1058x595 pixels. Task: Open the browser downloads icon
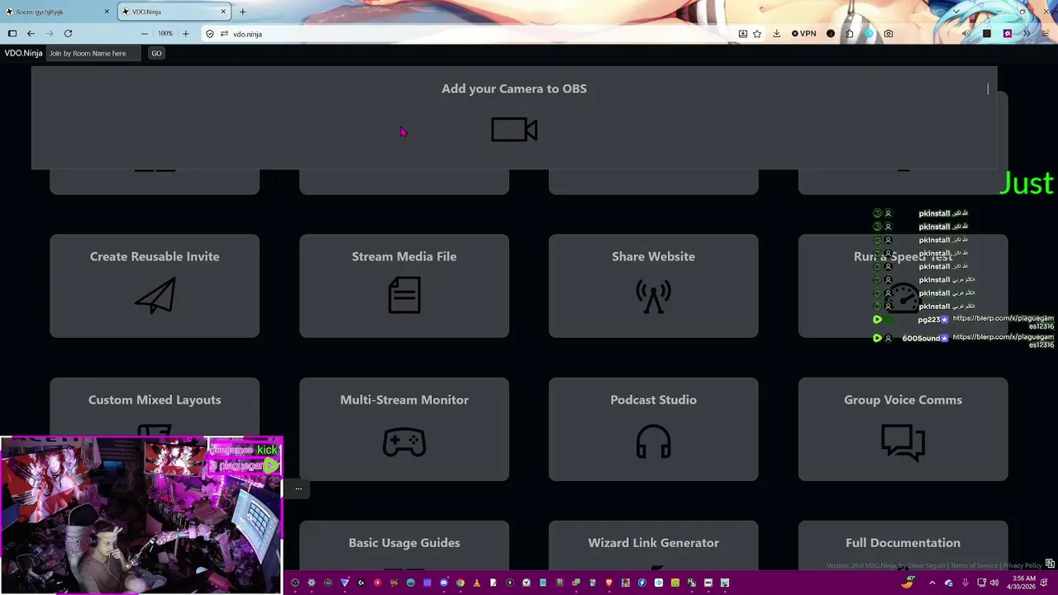pos(776,34)
